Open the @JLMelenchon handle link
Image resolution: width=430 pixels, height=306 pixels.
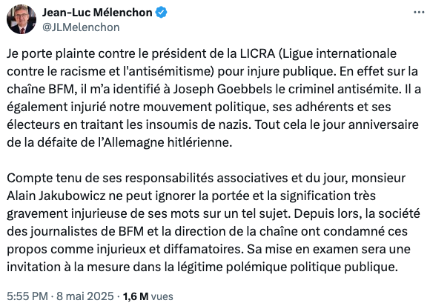click(x=81, y=27)
